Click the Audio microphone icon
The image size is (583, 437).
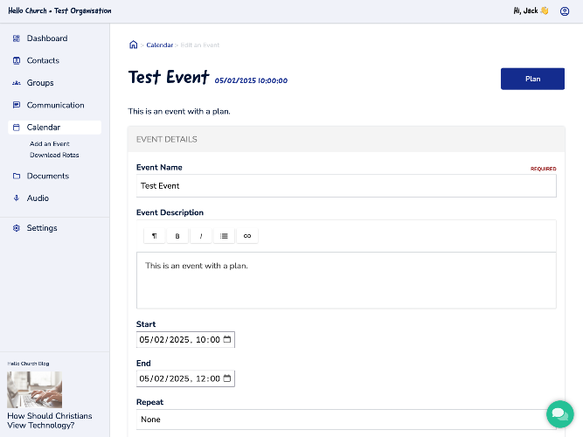tap(17, 198)
